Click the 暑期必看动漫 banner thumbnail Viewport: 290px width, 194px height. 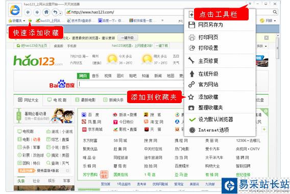(44, 116)
